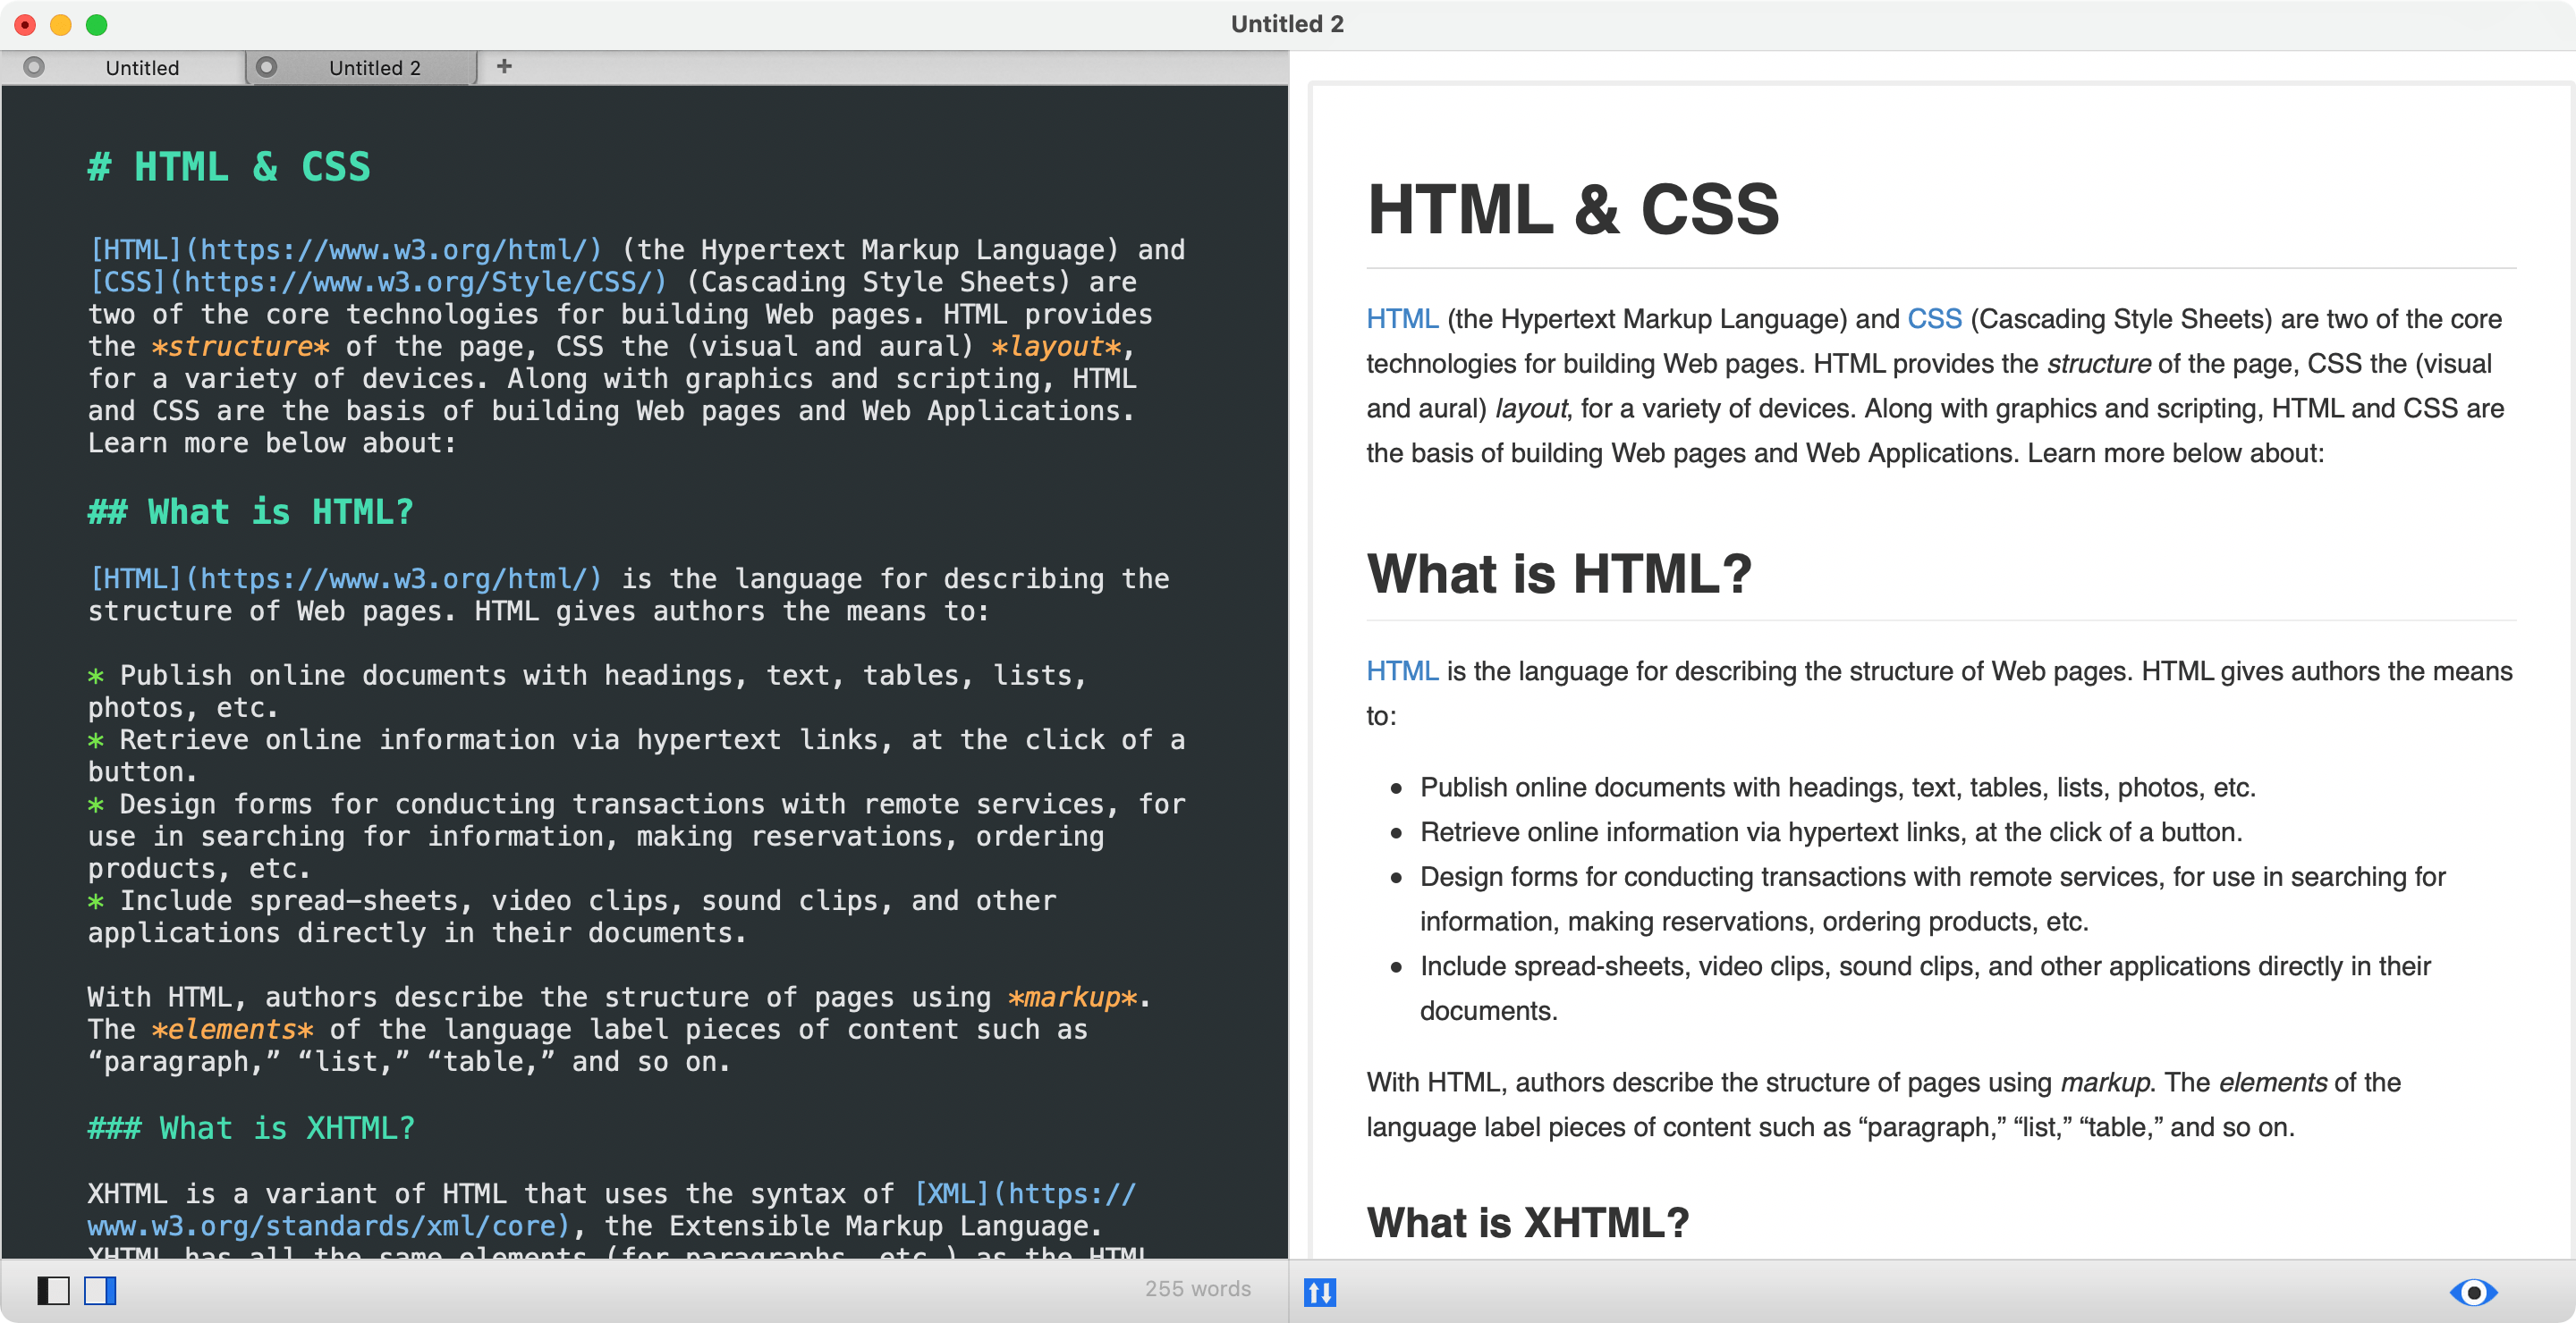2576x1323 pixels.
Task: Select the Untitled 2 tab
Action: 374,68
